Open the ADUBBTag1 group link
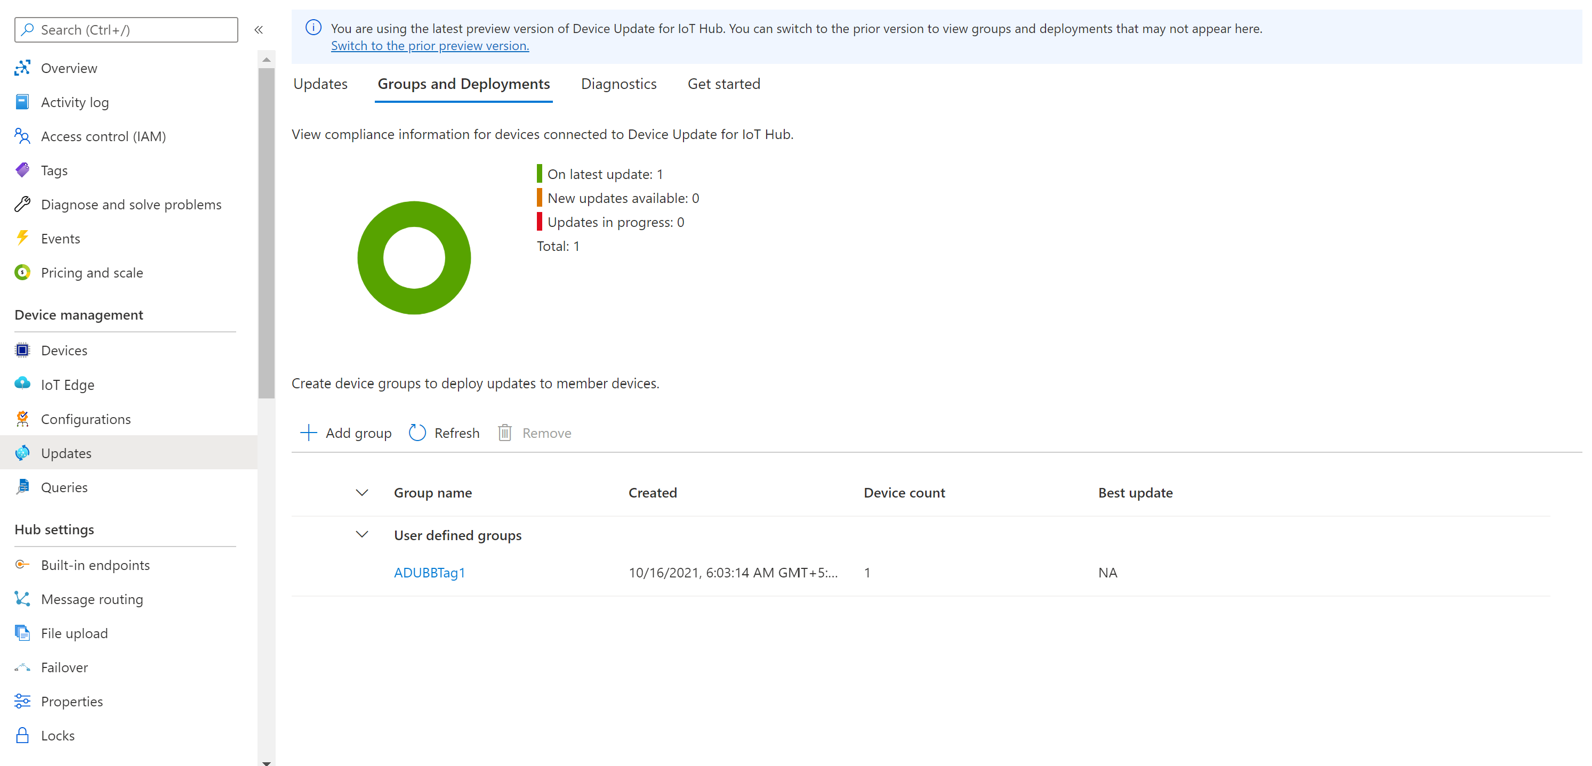This screenshot has height=766, width=1592. pos(430,572)
